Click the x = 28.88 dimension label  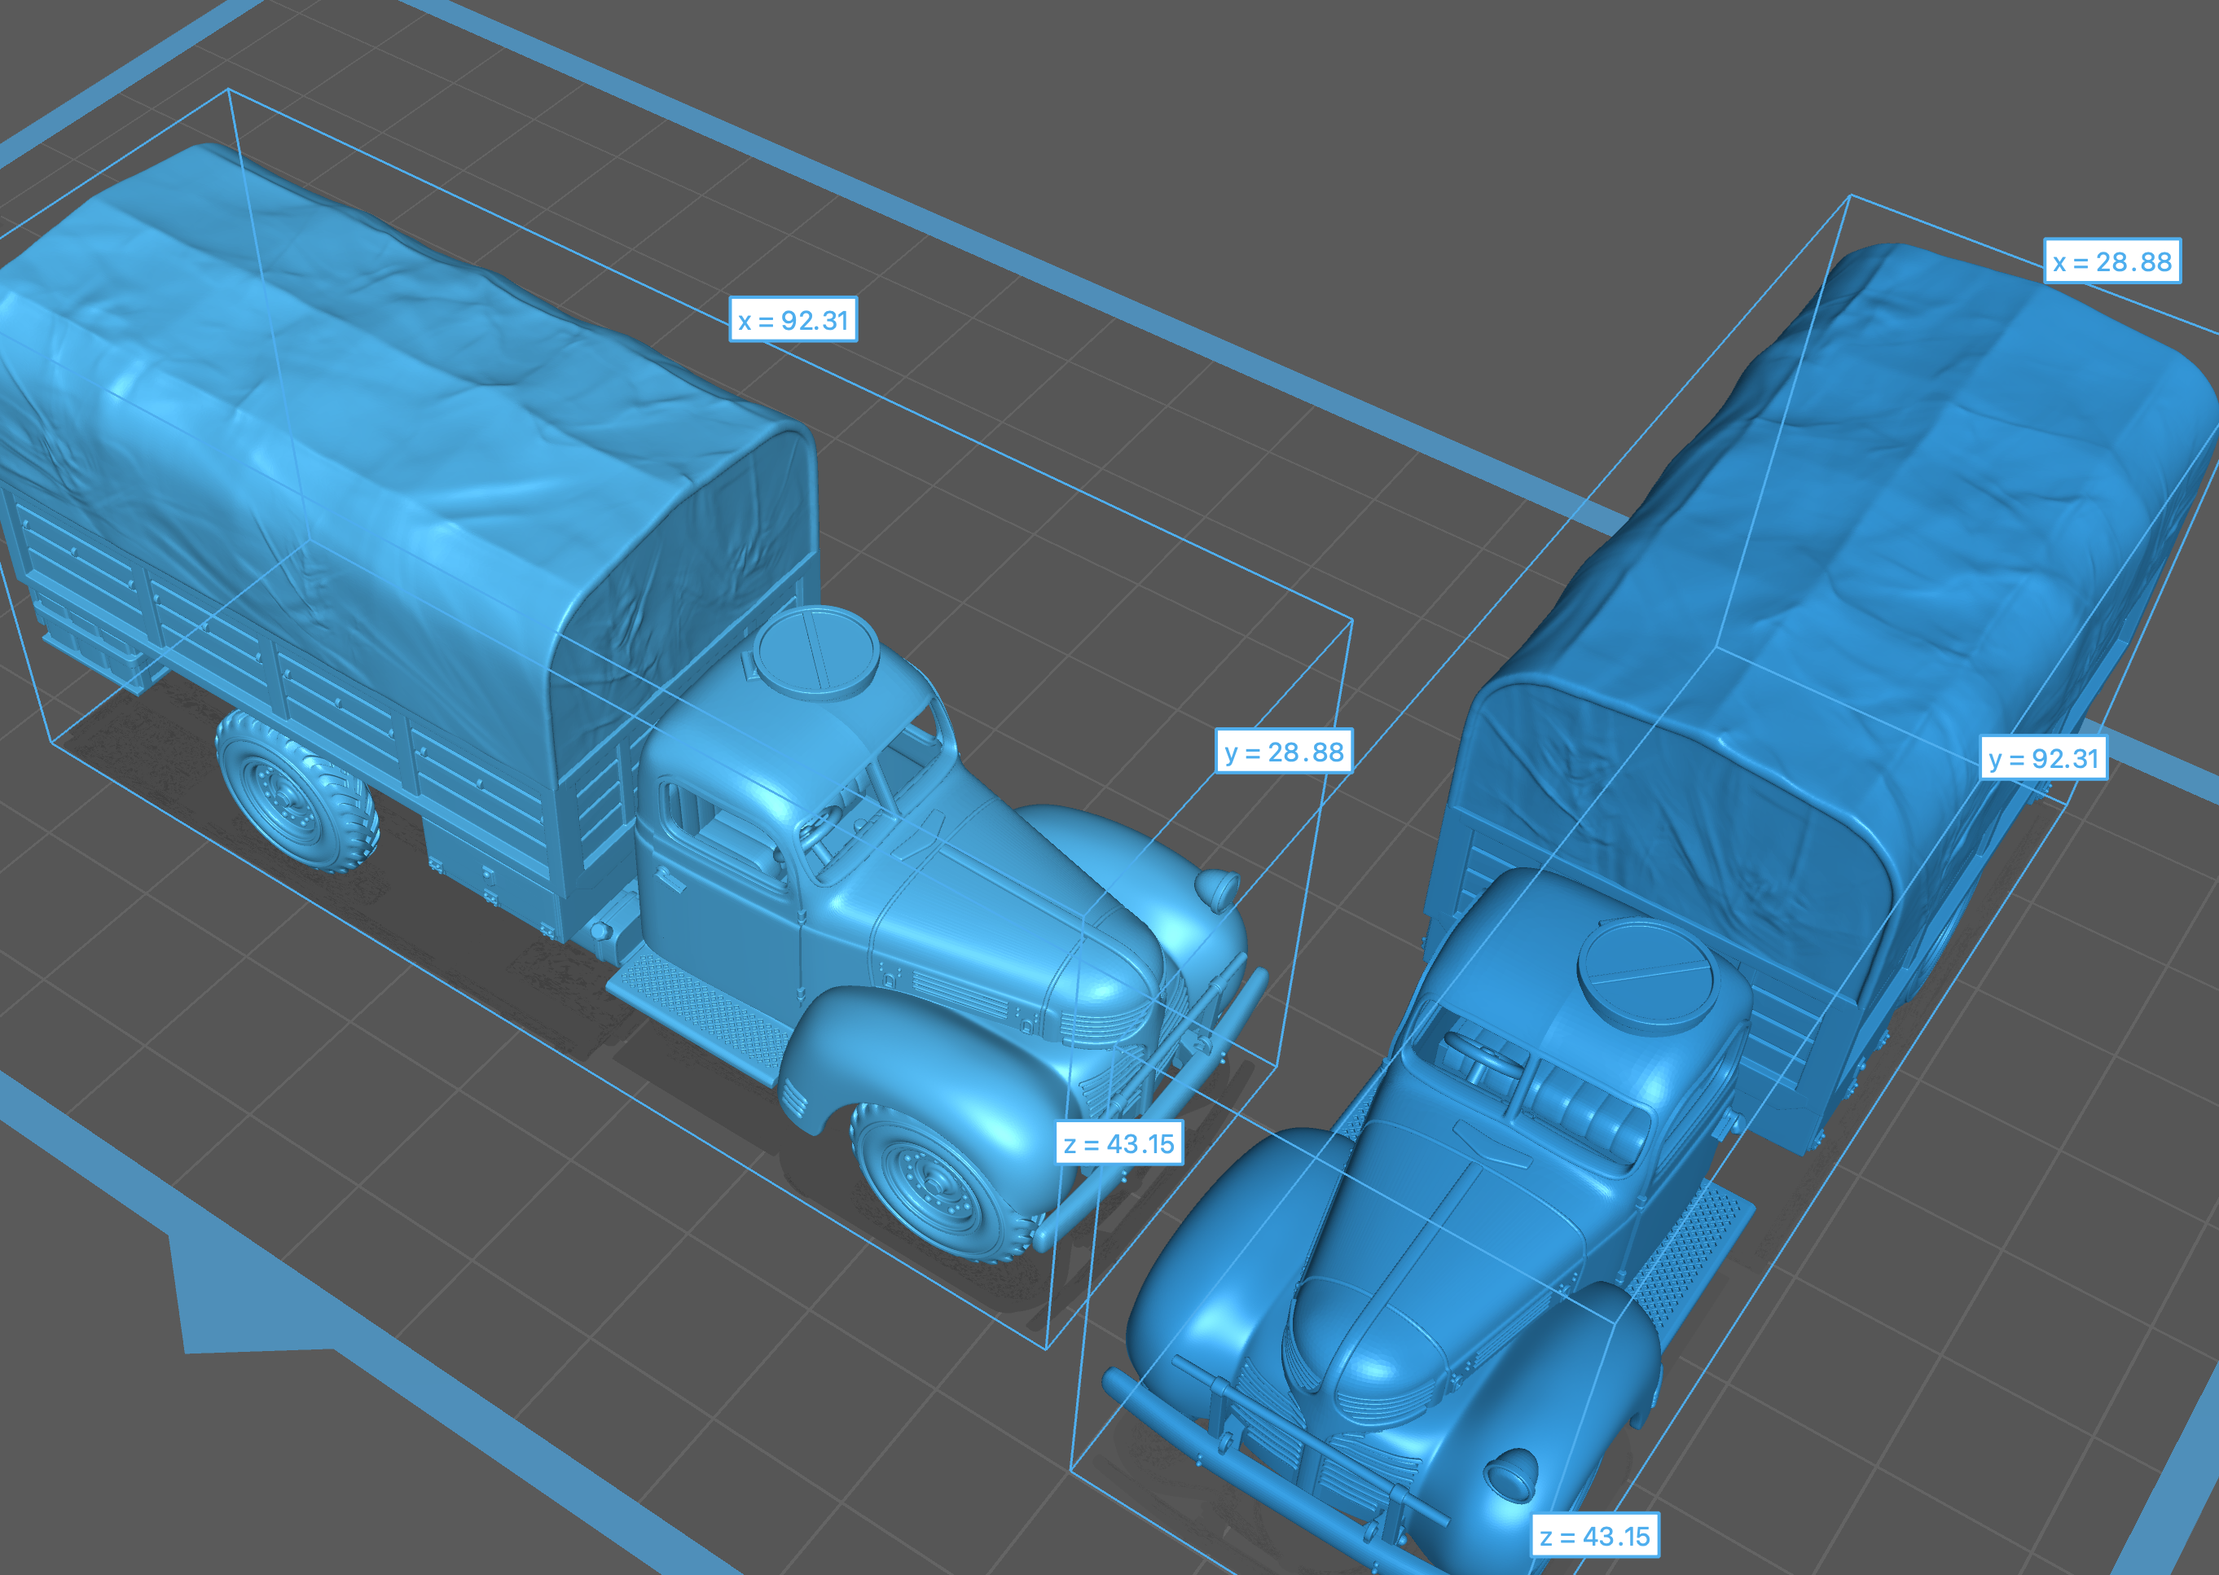(x=2112, y=262)
